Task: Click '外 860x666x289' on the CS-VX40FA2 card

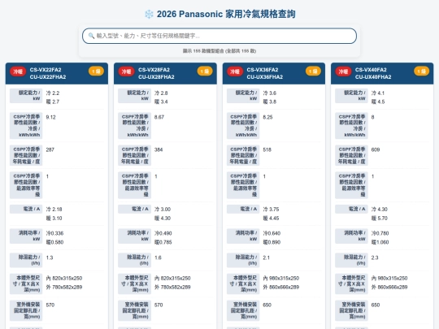Action: pos(389,287)
